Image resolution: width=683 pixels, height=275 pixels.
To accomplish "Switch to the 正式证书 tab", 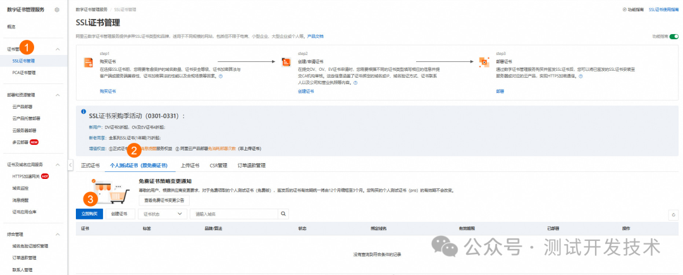I will 90,166.
